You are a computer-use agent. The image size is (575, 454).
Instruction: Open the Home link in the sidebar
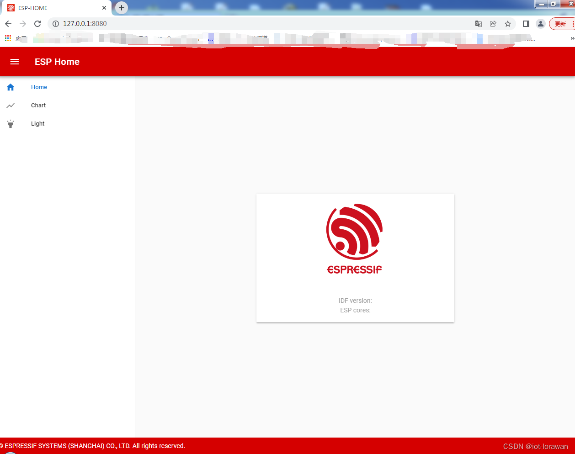tap(39, 87)
